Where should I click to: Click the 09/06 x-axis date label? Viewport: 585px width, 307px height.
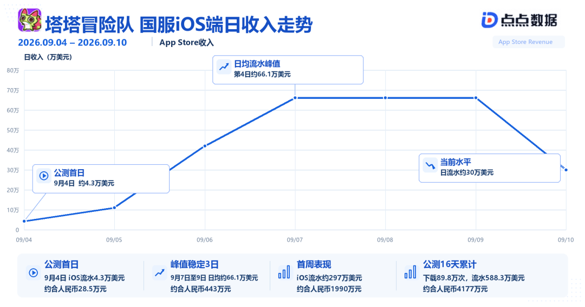pyautogui.click(x=205, y=240)
